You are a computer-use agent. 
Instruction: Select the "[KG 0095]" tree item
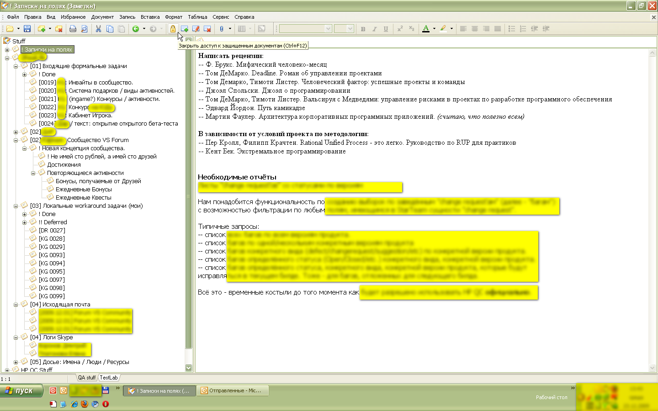pos(52,271)
